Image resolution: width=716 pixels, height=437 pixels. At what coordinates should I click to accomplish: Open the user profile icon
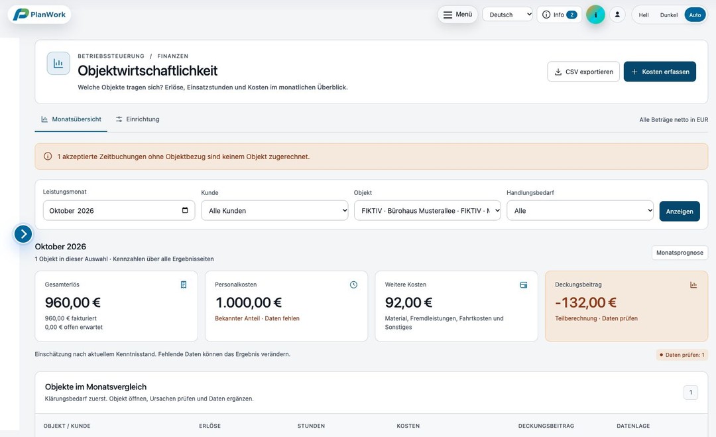[617, 15]
